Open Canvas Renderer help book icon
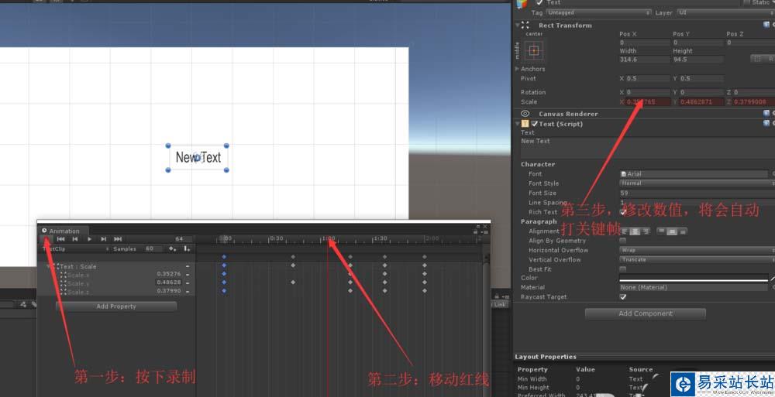775x397 pixels. tap(766, 114)
